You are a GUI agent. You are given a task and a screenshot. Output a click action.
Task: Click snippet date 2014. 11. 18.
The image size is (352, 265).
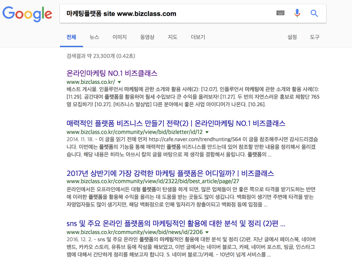pos(80,140)
